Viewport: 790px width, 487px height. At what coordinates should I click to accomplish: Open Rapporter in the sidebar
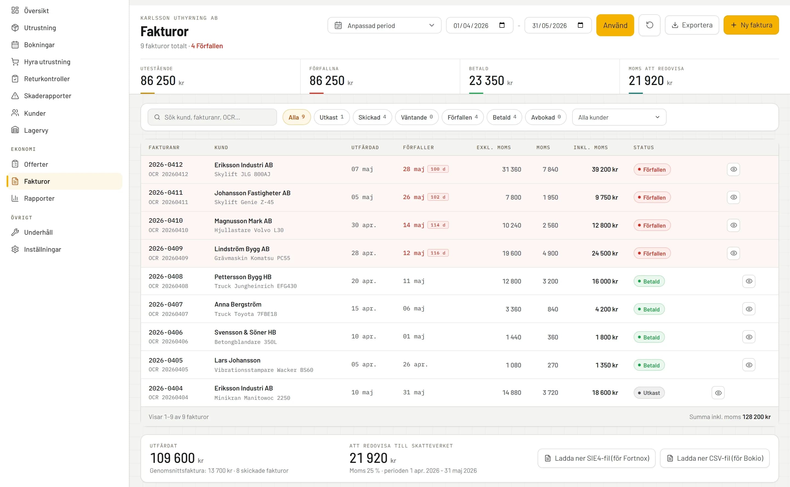point(64,199)
